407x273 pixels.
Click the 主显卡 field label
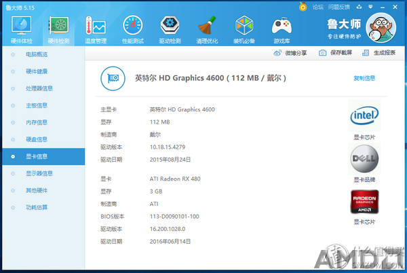coord(109,109)
